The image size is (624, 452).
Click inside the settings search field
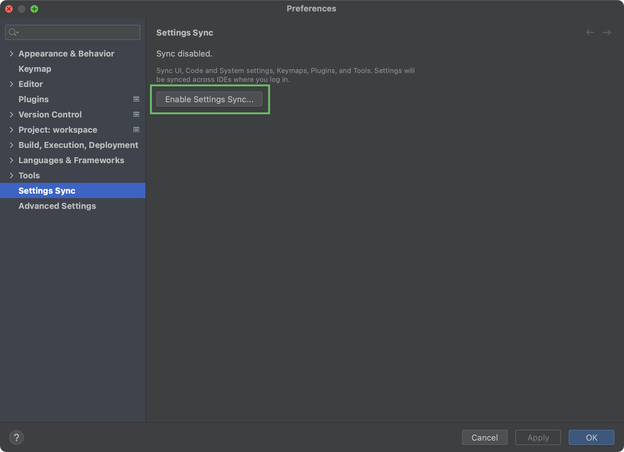pos(72,32)
